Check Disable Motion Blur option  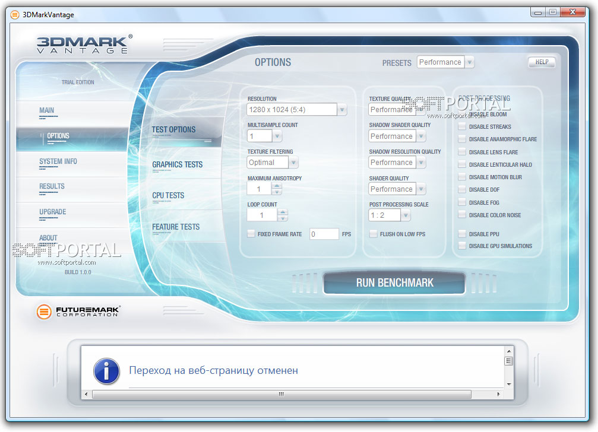coord(462,177)
